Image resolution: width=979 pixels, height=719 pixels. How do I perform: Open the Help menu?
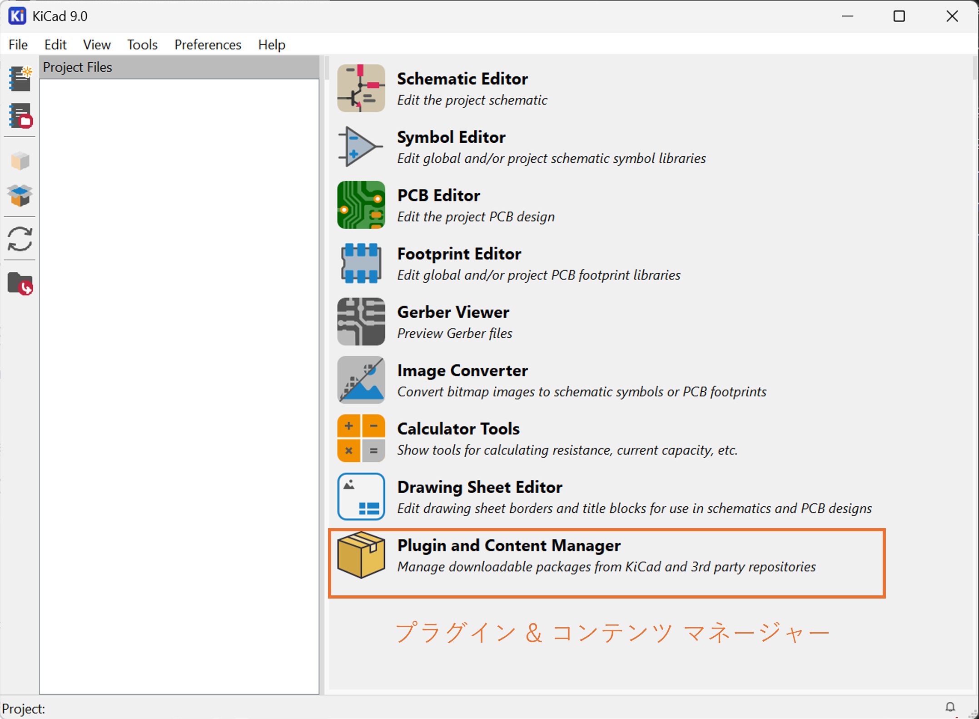[x=272, y=45]
